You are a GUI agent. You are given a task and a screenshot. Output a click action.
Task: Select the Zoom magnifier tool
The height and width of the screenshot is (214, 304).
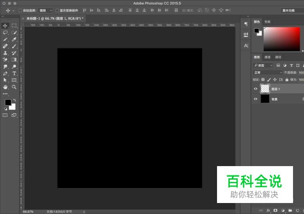pyautogui.click(x=14, y=87)
